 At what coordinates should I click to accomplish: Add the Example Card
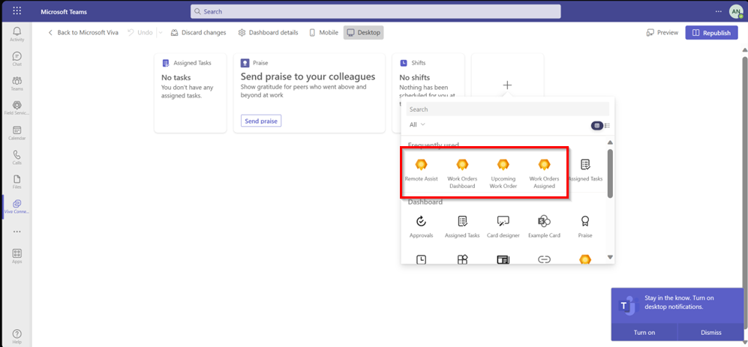544,227
